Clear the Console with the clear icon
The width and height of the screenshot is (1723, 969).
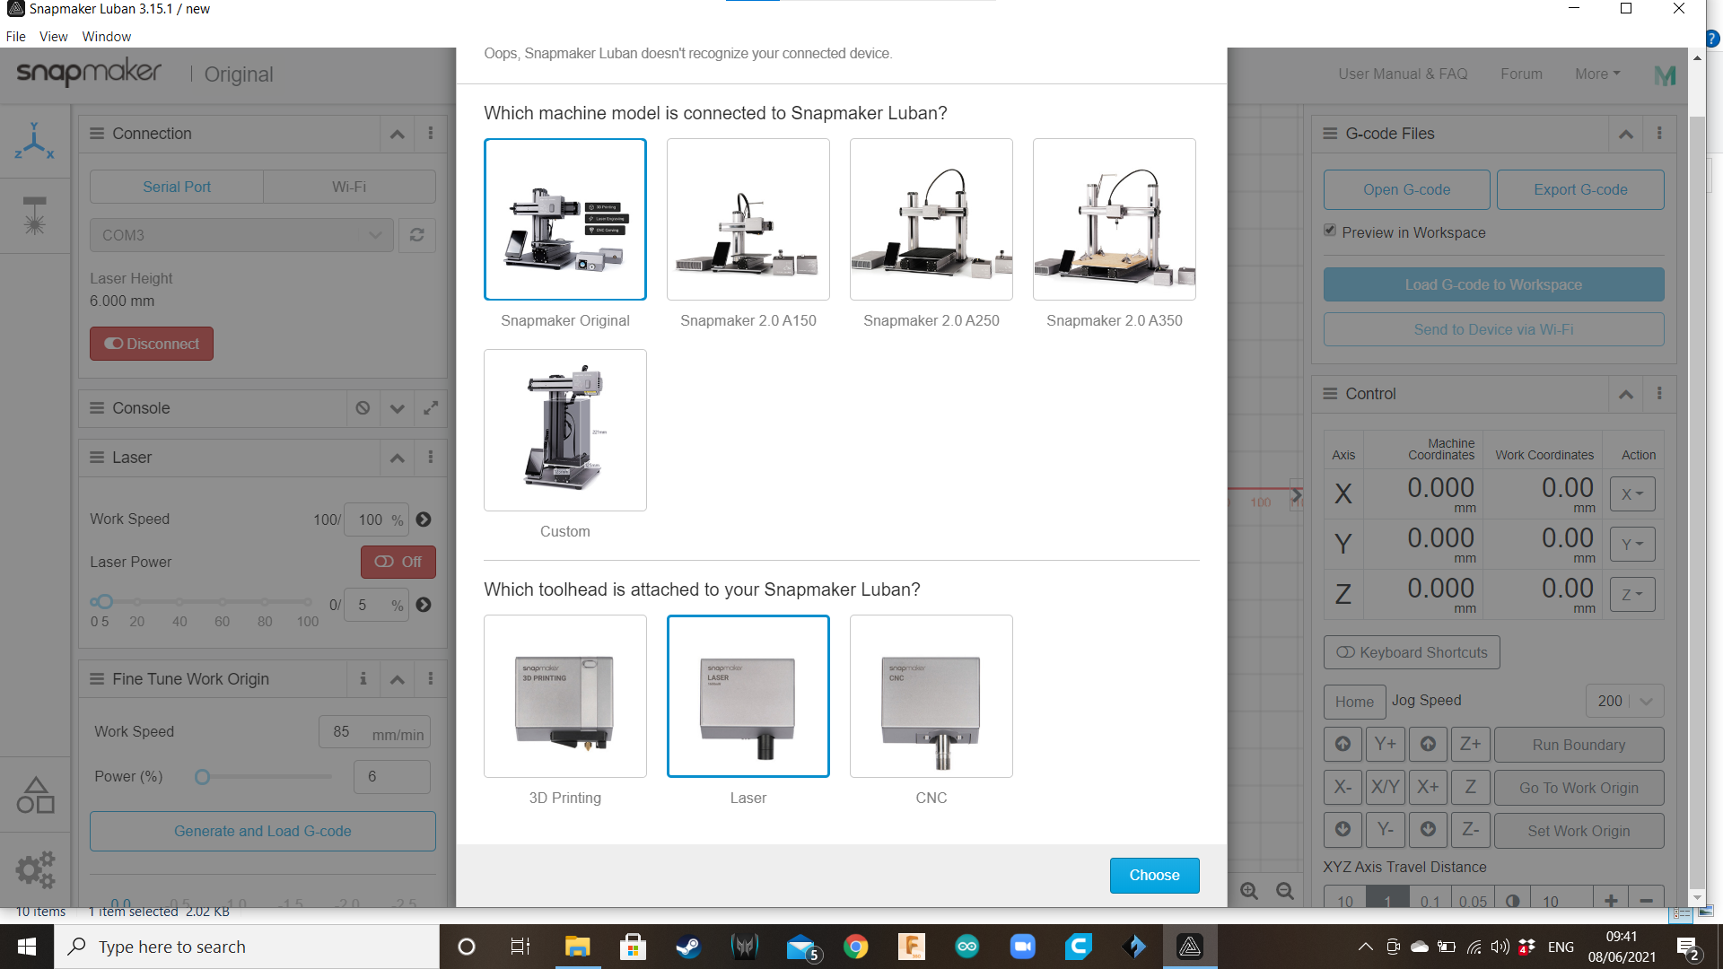click(363, 408)
